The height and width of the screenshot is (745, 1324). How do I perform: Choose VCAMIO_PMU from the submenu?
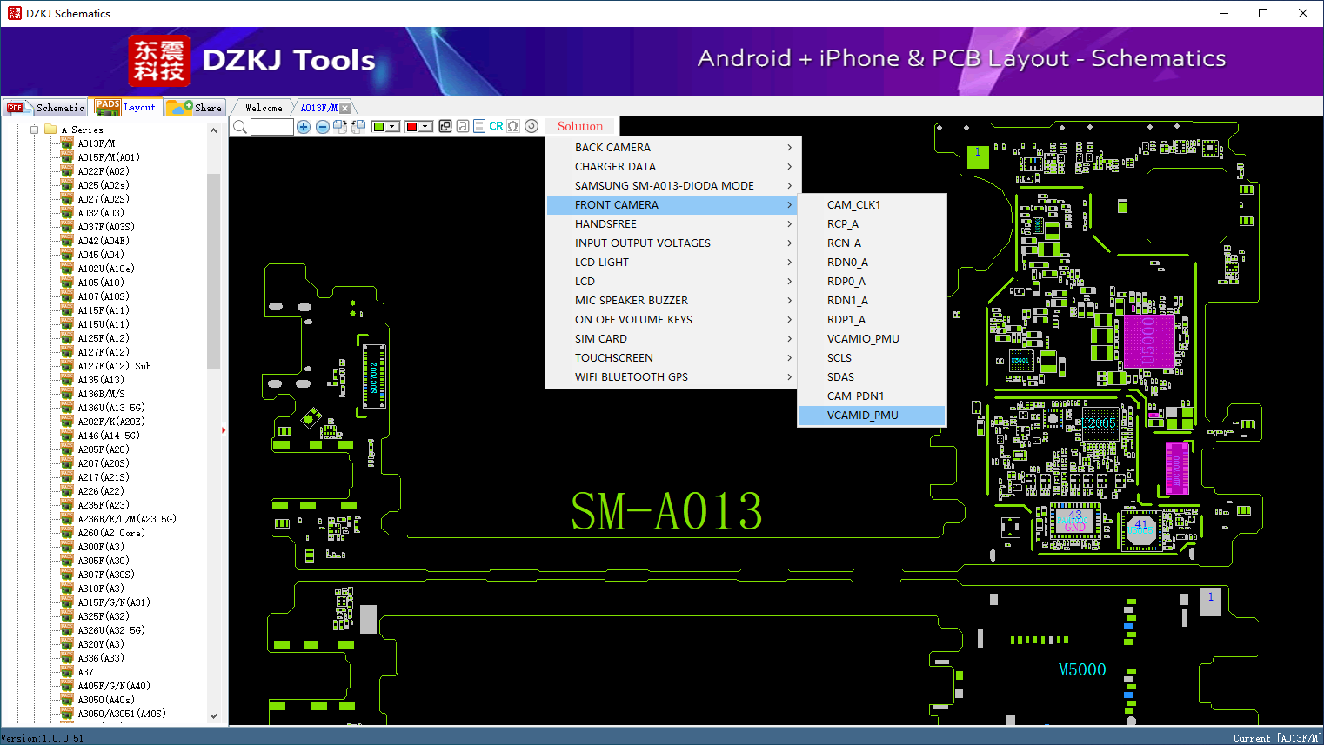872,339
